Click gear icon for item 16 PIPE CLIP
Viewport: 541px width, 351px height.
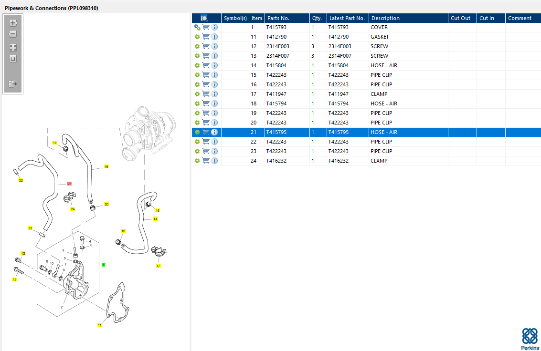(197, 84)
